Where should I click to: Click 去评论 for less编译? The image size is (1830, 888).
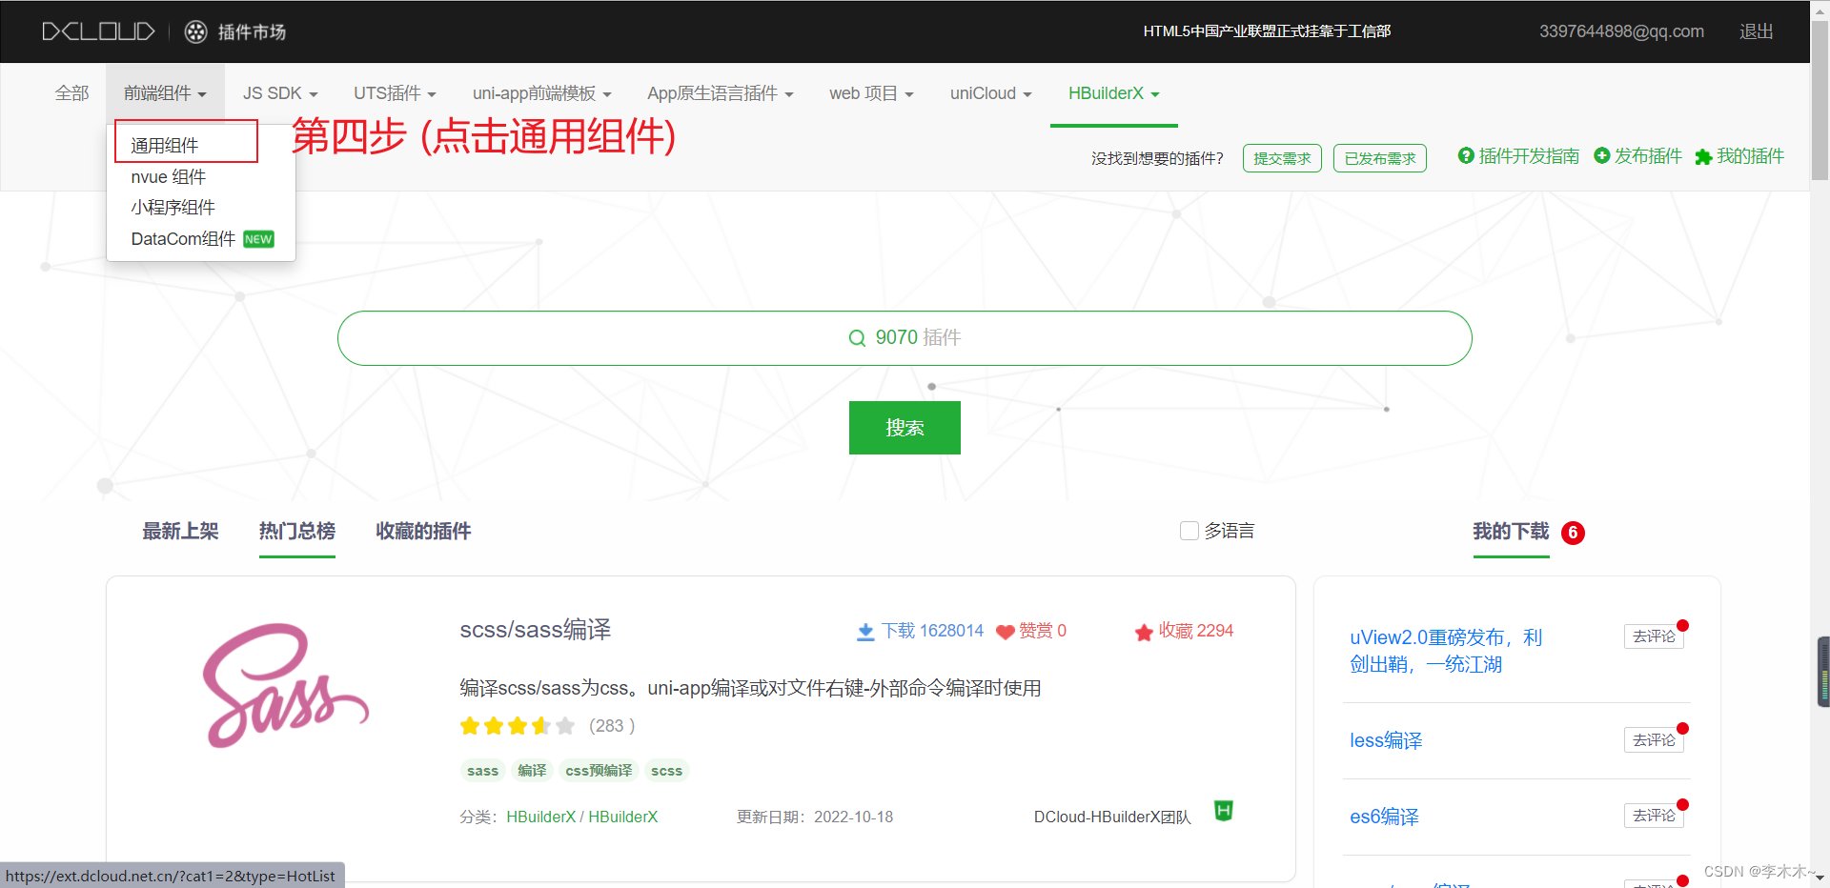coord(1654,740)
